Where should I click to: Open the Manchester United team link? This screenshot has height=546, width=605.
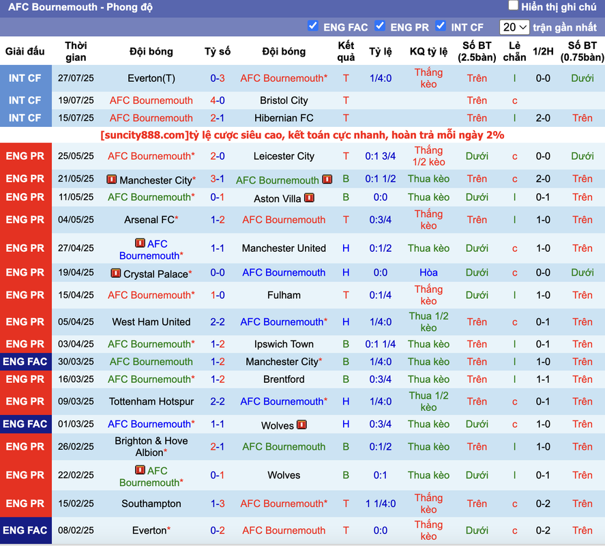pyautogui.click(x=284, y=248)
